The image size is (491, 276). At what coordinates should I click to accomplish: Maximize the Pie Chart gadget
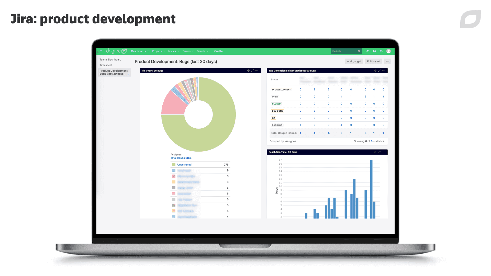252,71
